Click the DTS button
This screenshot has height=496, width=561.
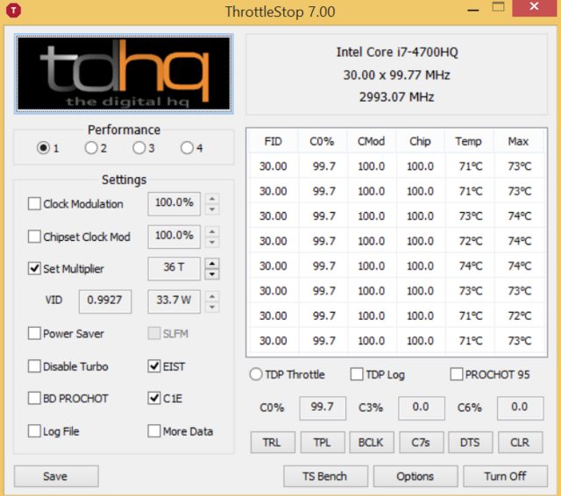[470, 443]
